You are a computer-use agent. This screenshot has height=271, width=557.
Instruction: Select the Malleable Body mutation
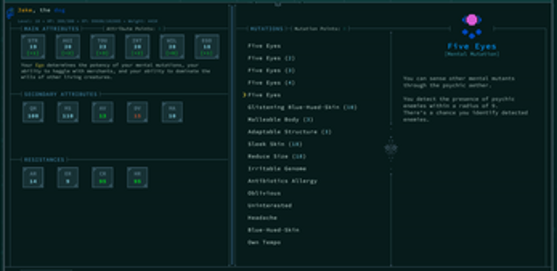click(281, 120)
